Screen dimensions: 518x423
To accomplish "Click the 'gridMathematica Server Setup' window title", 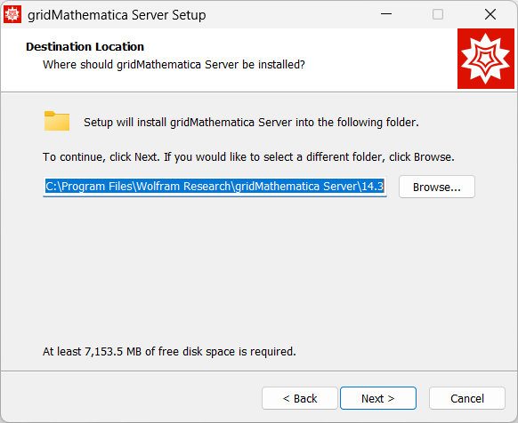I will click(117, 15).
